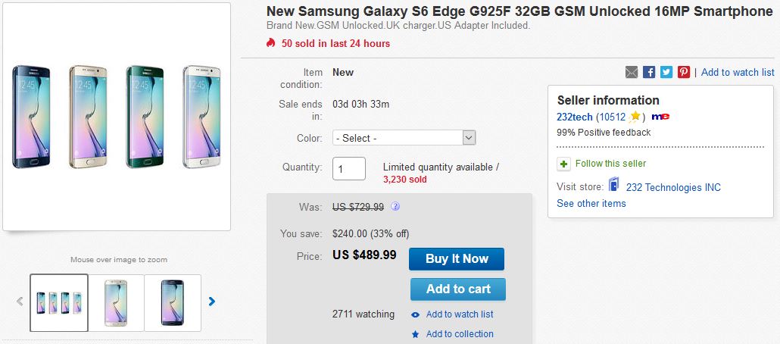Image resolution: width=780 pixels, height=344 pixels.
Task: Show previous thumbnails with left arrow
Action: (x=20, y=302)
